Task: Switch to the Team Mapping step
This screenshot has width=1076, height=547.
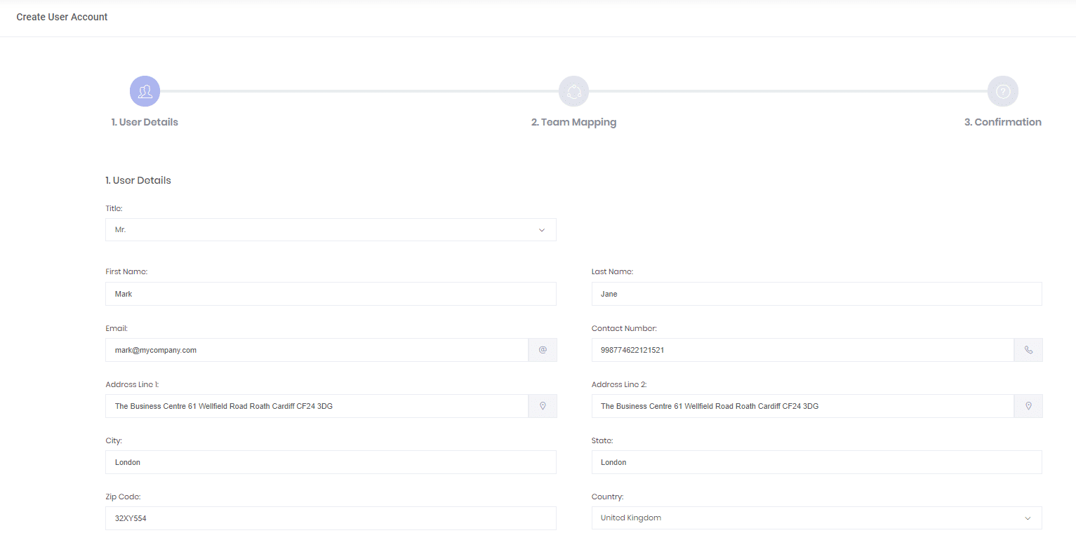Action: [x=573, y=121]
